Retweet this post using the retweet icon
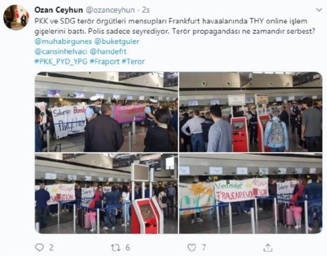Viewport: 327px width, 256px height. [116, 247]
